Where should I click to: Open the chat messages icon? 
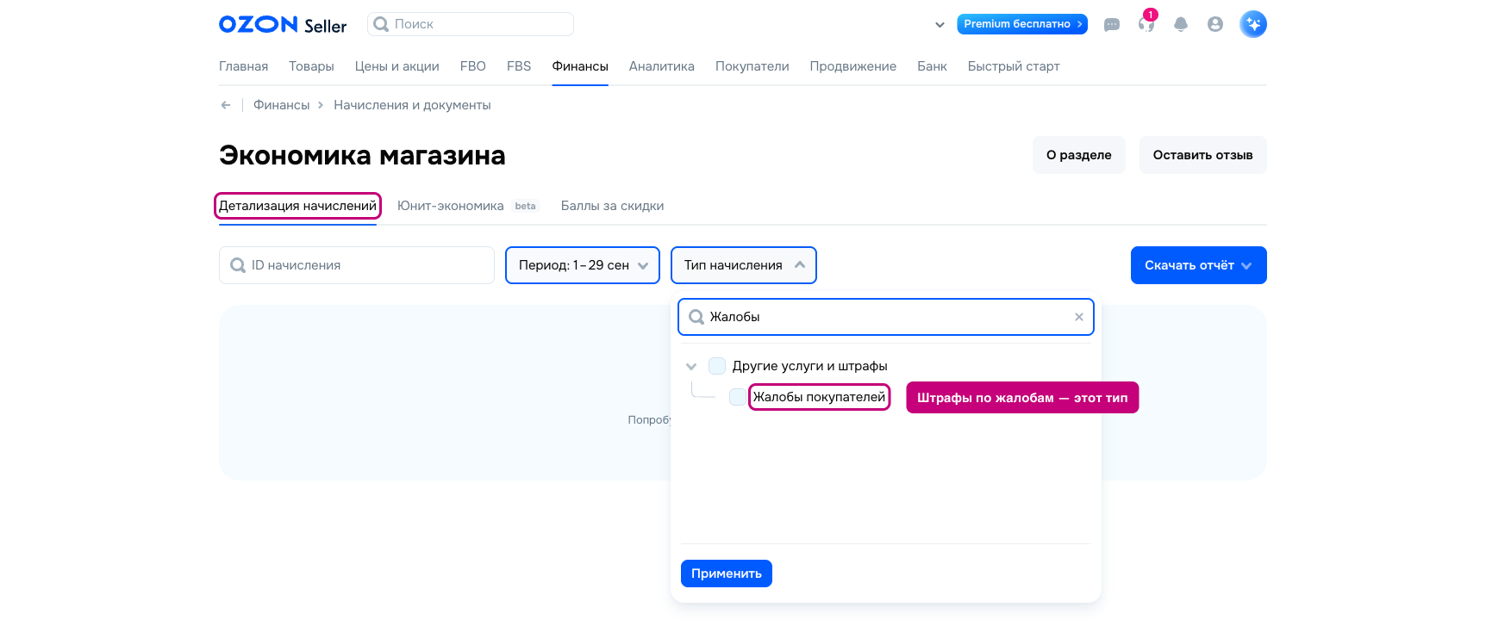pos(1112,25)
